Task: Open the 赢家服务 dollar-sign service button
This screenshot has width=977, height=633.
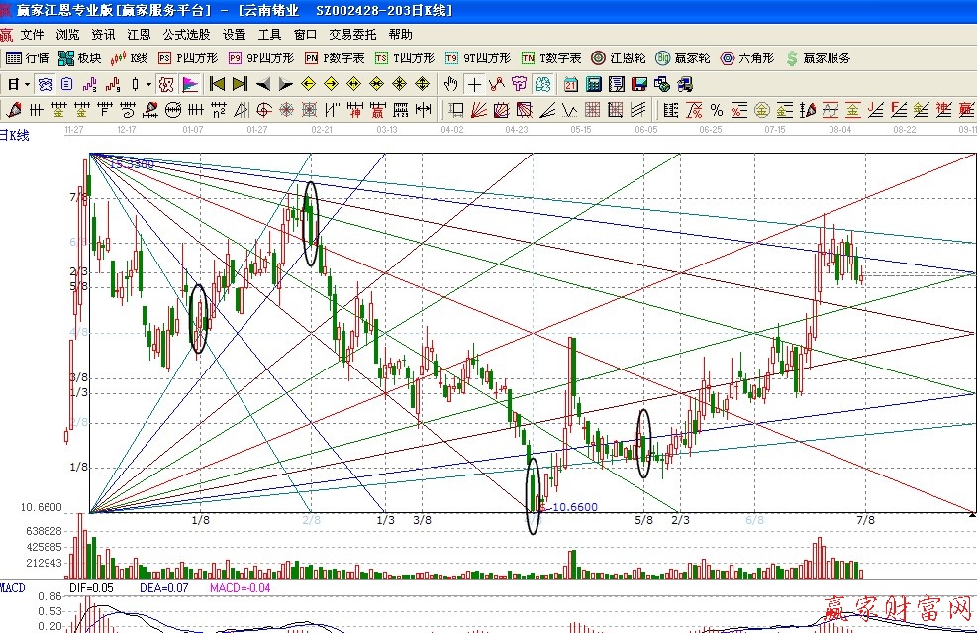Action: click(x=818, y=58)
